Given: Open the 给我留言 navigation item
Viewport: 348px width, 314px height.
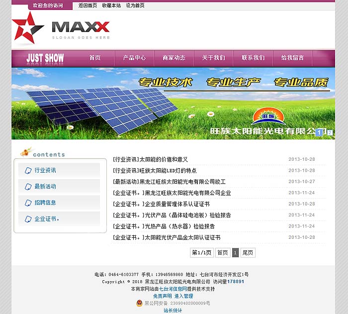Looking at the screenshot, I should (292, 58).
